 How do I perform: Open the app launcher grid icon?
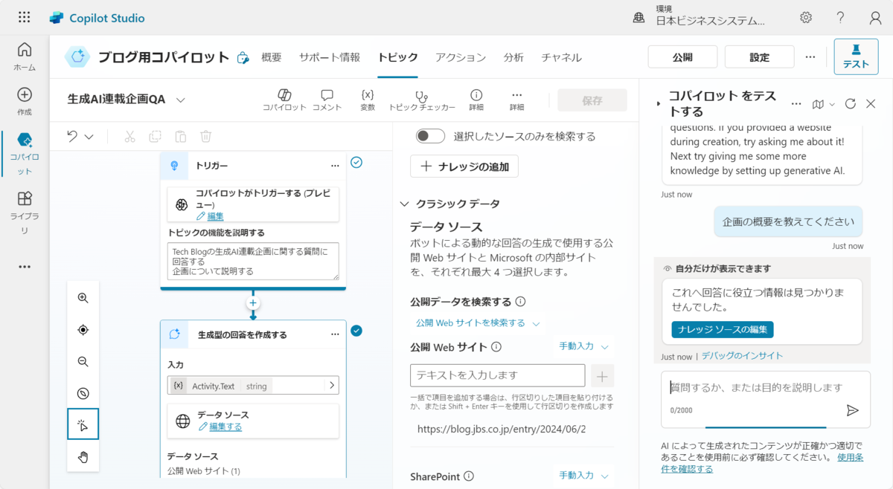[24, 17]
